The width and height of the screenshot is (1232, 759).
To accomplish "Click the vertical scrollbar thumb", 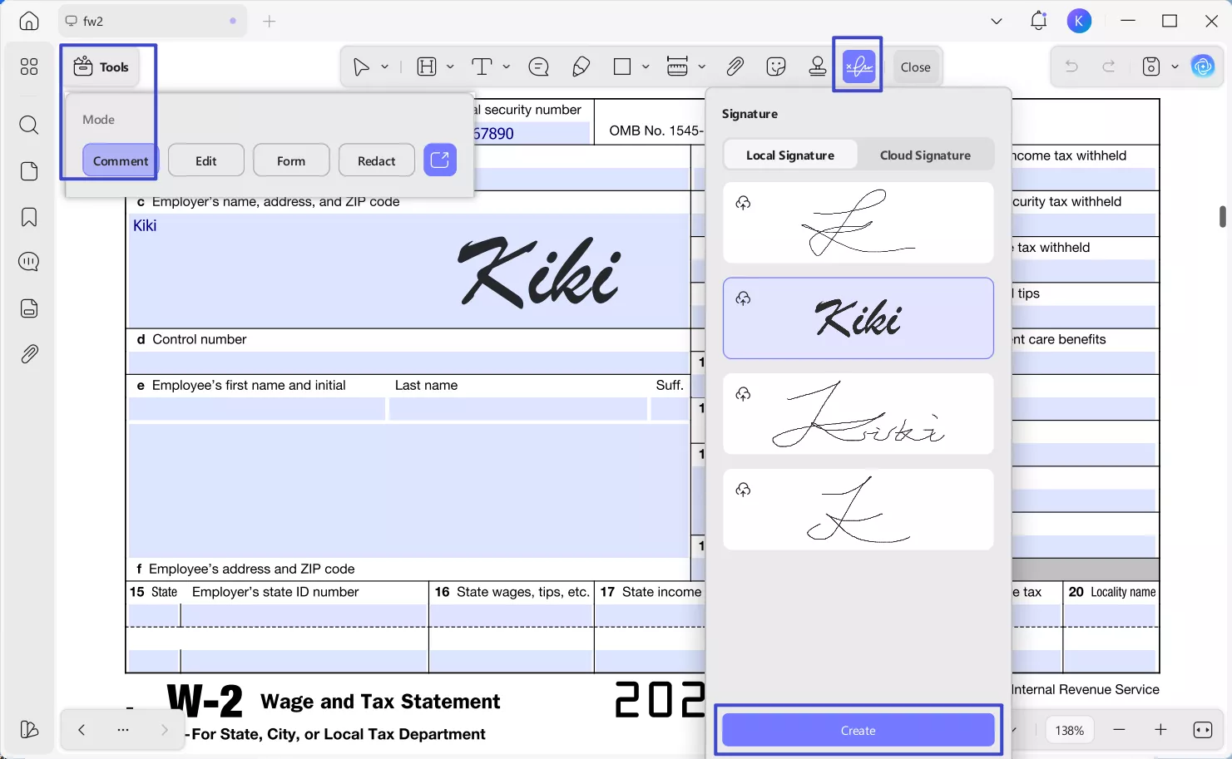I will [x=1222, y=216].
